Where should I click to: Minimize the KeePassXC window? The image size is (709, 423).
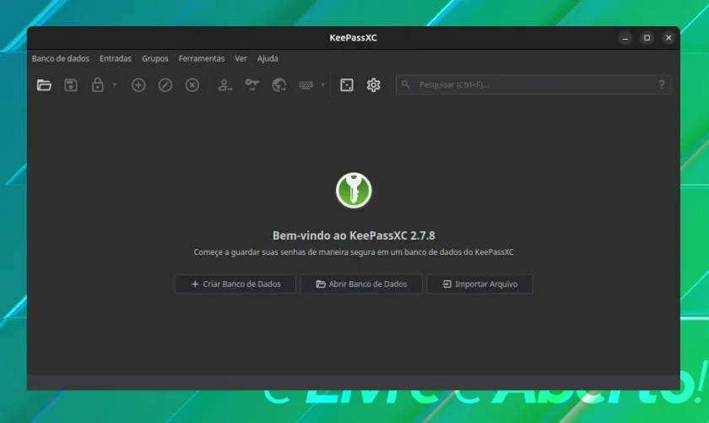pyautogui.click(x=625, y=38)
